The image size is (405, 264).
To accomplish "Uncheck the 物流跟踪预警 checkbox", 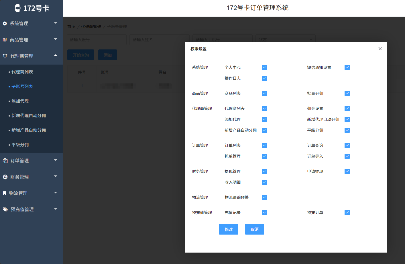I will pos(265,197).
